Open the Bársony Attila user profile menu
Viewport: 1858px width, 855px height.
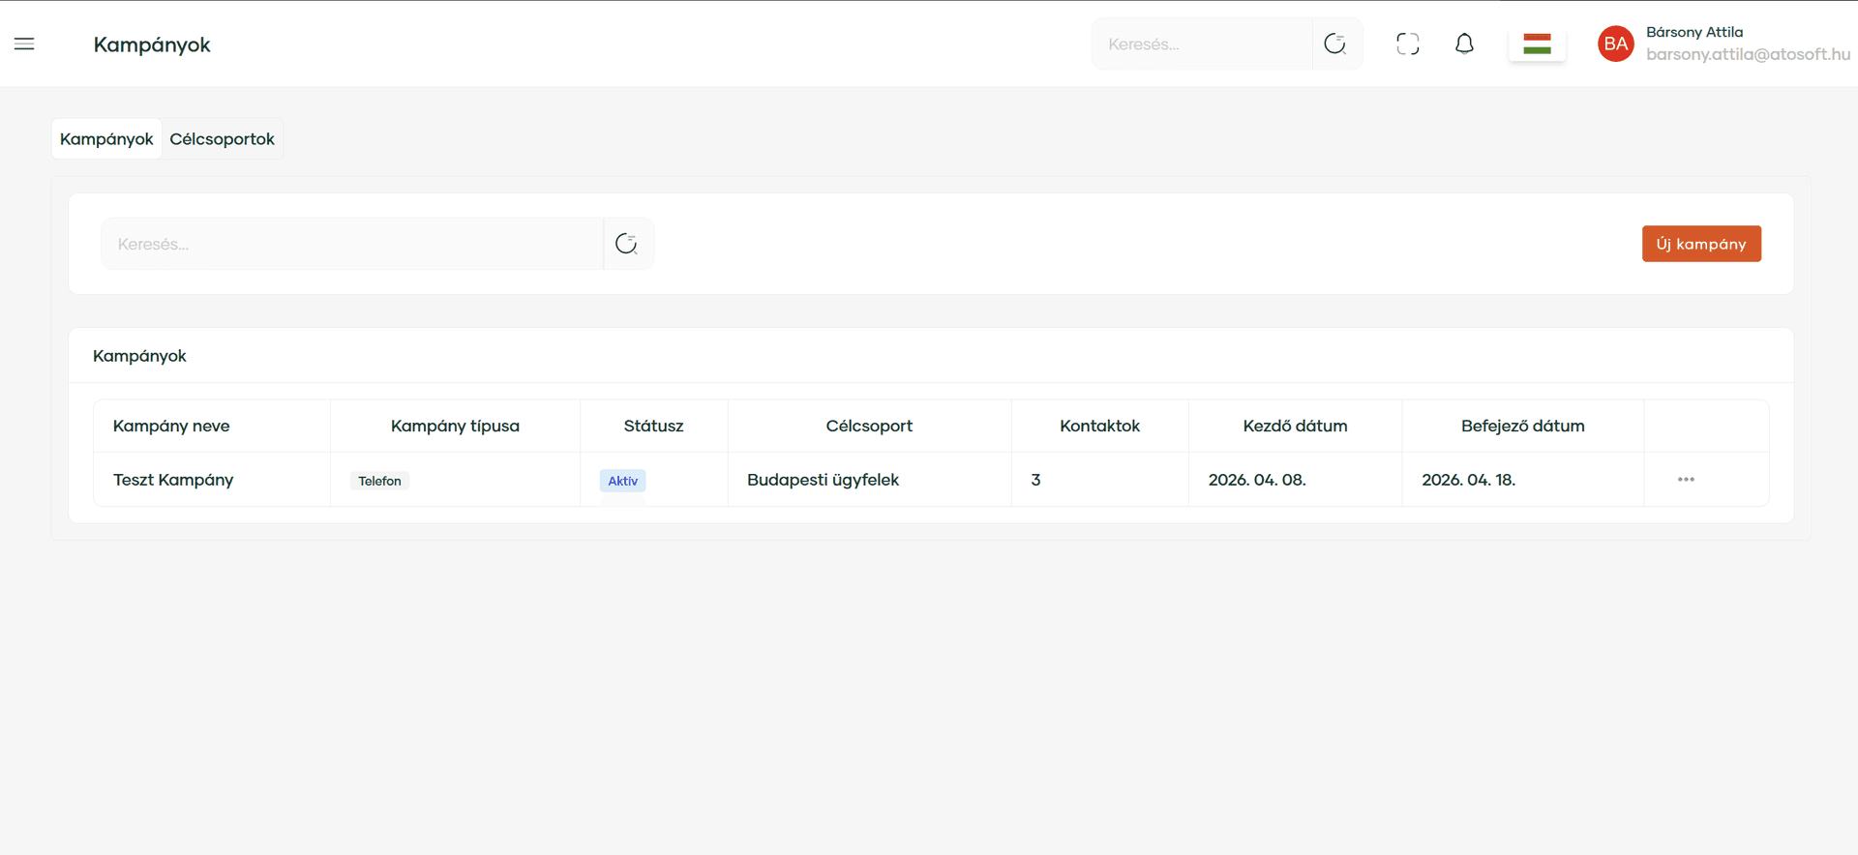tap(1723, 44)
